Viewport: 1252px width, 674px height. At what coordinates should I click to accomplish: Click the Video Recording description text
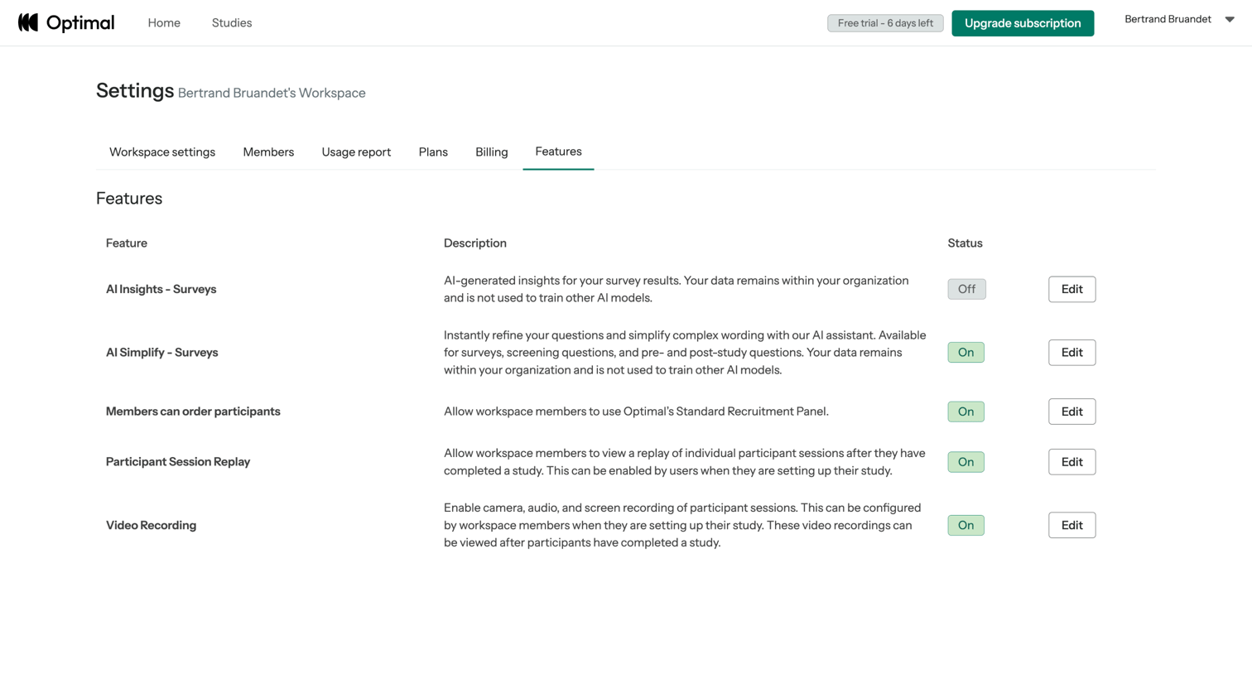tap(682, 526)
